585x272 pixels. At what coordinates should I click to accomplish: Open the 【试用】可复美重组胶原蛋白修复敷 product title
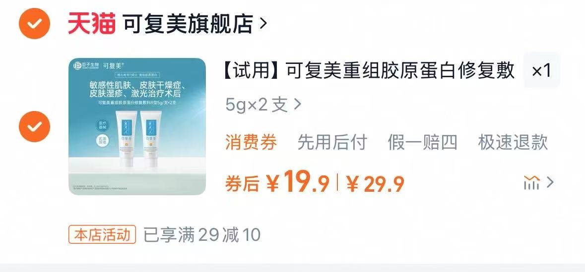click(x=369, y=70)
